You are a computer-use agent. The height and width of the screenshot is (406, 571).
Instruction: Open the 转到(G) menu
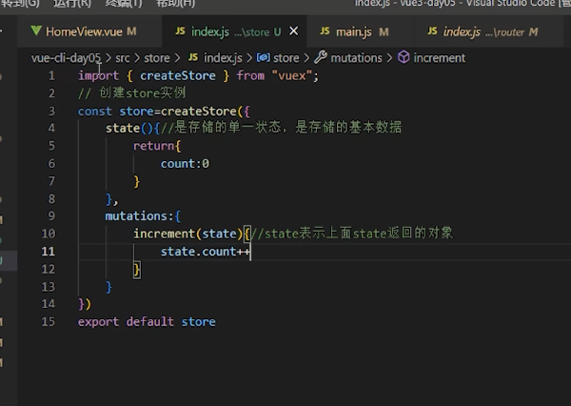pyautogui.click(x=20, y=3)
